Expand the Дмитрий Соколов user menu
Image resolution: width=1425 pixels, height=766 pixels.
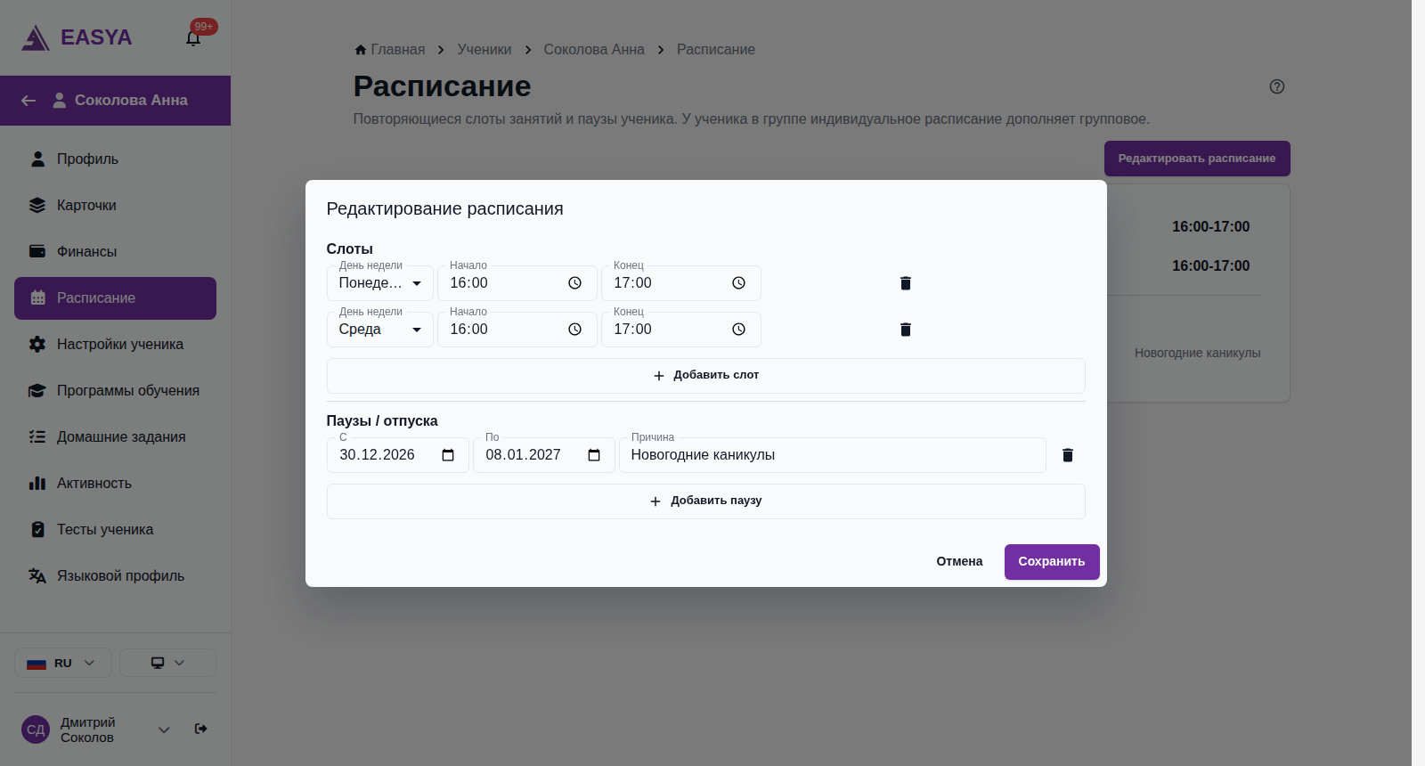[164, 729]
